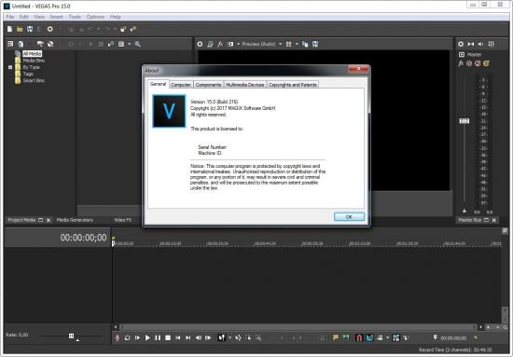Click Go to Start in transport bar
The height and width of the screenshot is (357, 513).
coord(177,337)
